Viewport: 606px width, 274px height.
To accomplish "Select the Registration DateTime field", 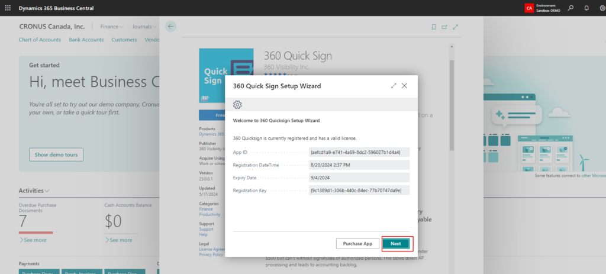I will tap(359, 165).
